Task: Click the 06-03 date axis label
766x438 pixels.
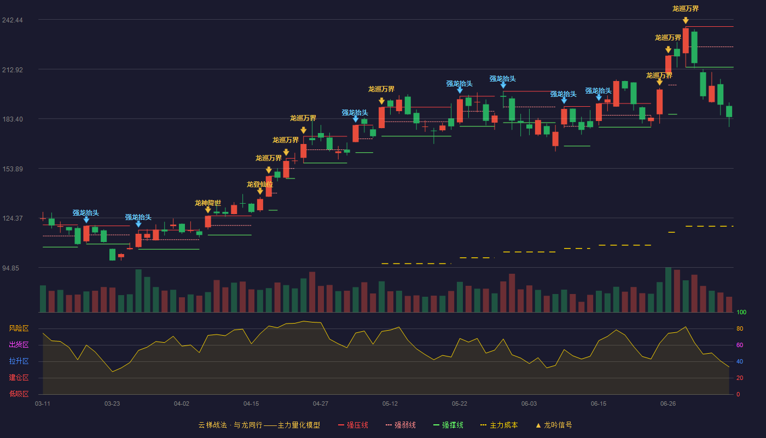Action: coord(529,404)
